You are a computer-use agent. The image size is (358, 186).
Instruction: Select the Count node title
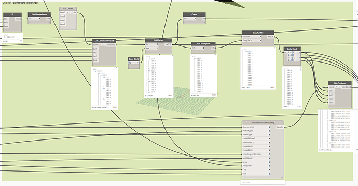click(194, 14)
